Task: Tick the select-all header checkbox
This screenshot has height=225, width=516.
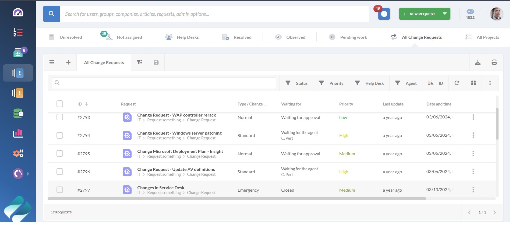Action: point(60,104)
